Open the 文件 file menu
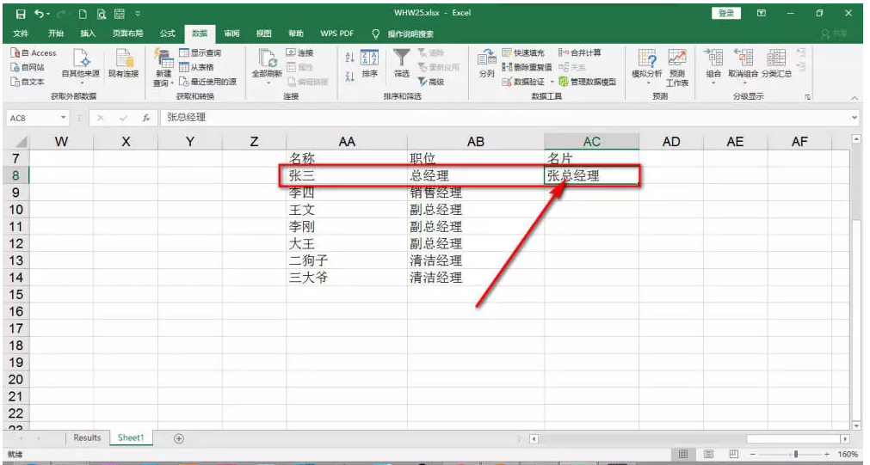 tap(21, 34)
